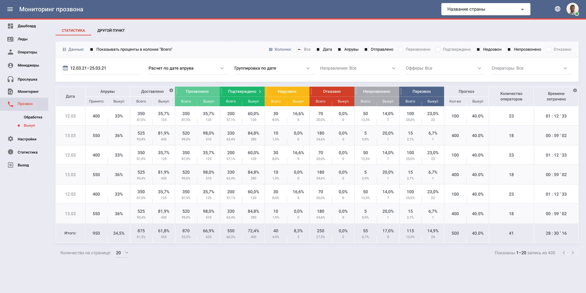This screenshot has height=293, width=586.
Task: Click info icon in Доставлено column header
Action: tap(171, 91)
